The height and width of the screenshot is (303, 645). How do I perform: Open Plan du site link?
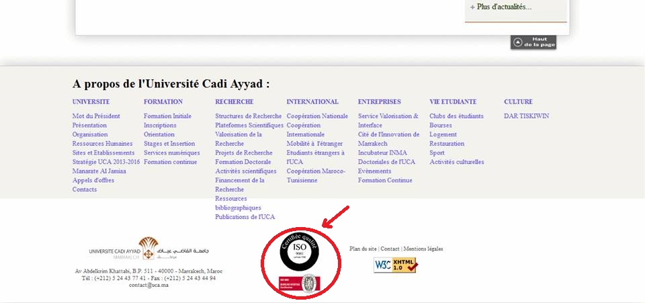coord(363,249)
